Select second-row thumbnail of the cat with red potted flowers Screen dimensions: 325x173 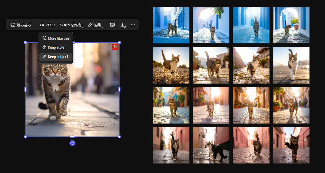click(x=211, y=65)
